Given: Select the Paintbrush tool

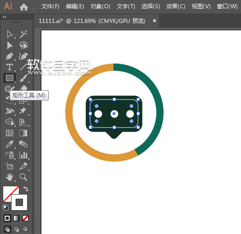Looking at the screenshot, I should click(23, 78).
